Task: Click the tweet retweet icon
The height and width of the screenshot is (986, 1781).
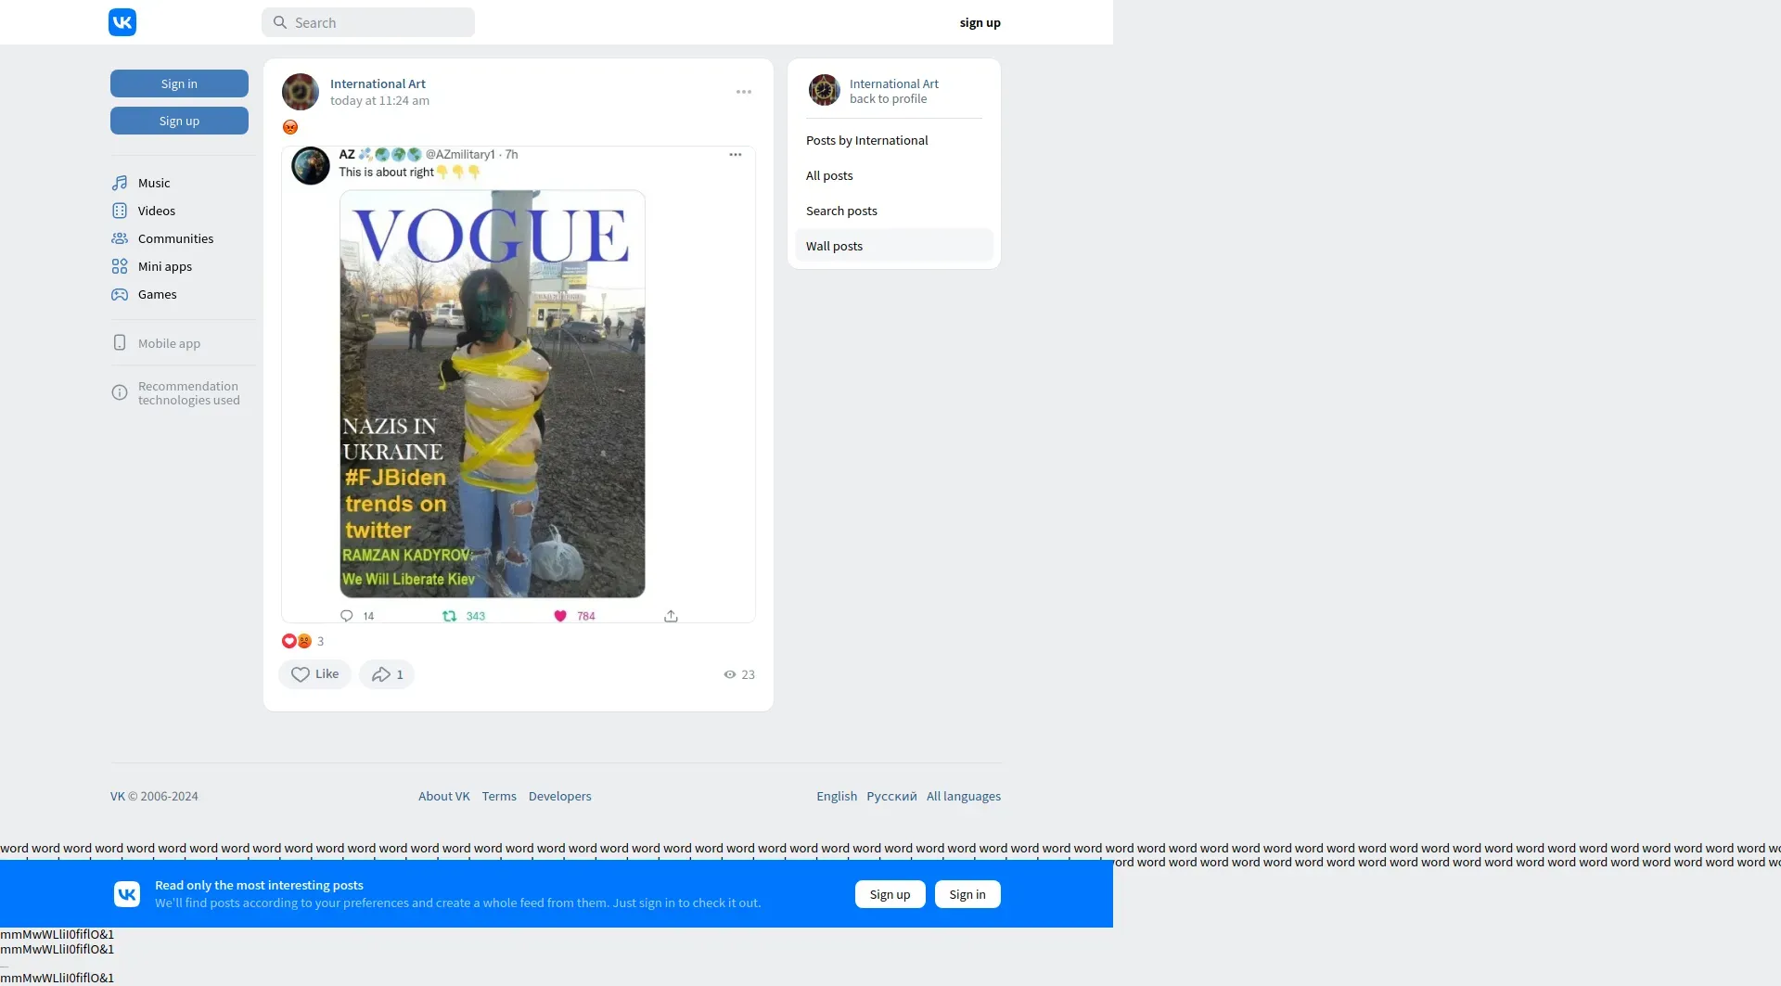Action: point(450,616)
